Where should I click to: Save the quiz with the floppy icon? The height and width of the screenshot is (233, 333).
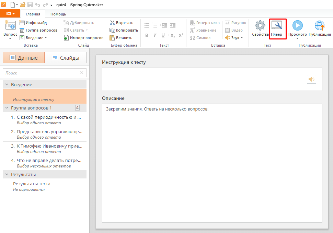30,5
